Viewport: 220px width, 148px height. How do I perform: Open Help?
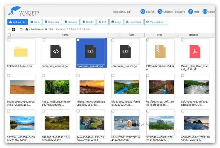(x=194, y=12)
